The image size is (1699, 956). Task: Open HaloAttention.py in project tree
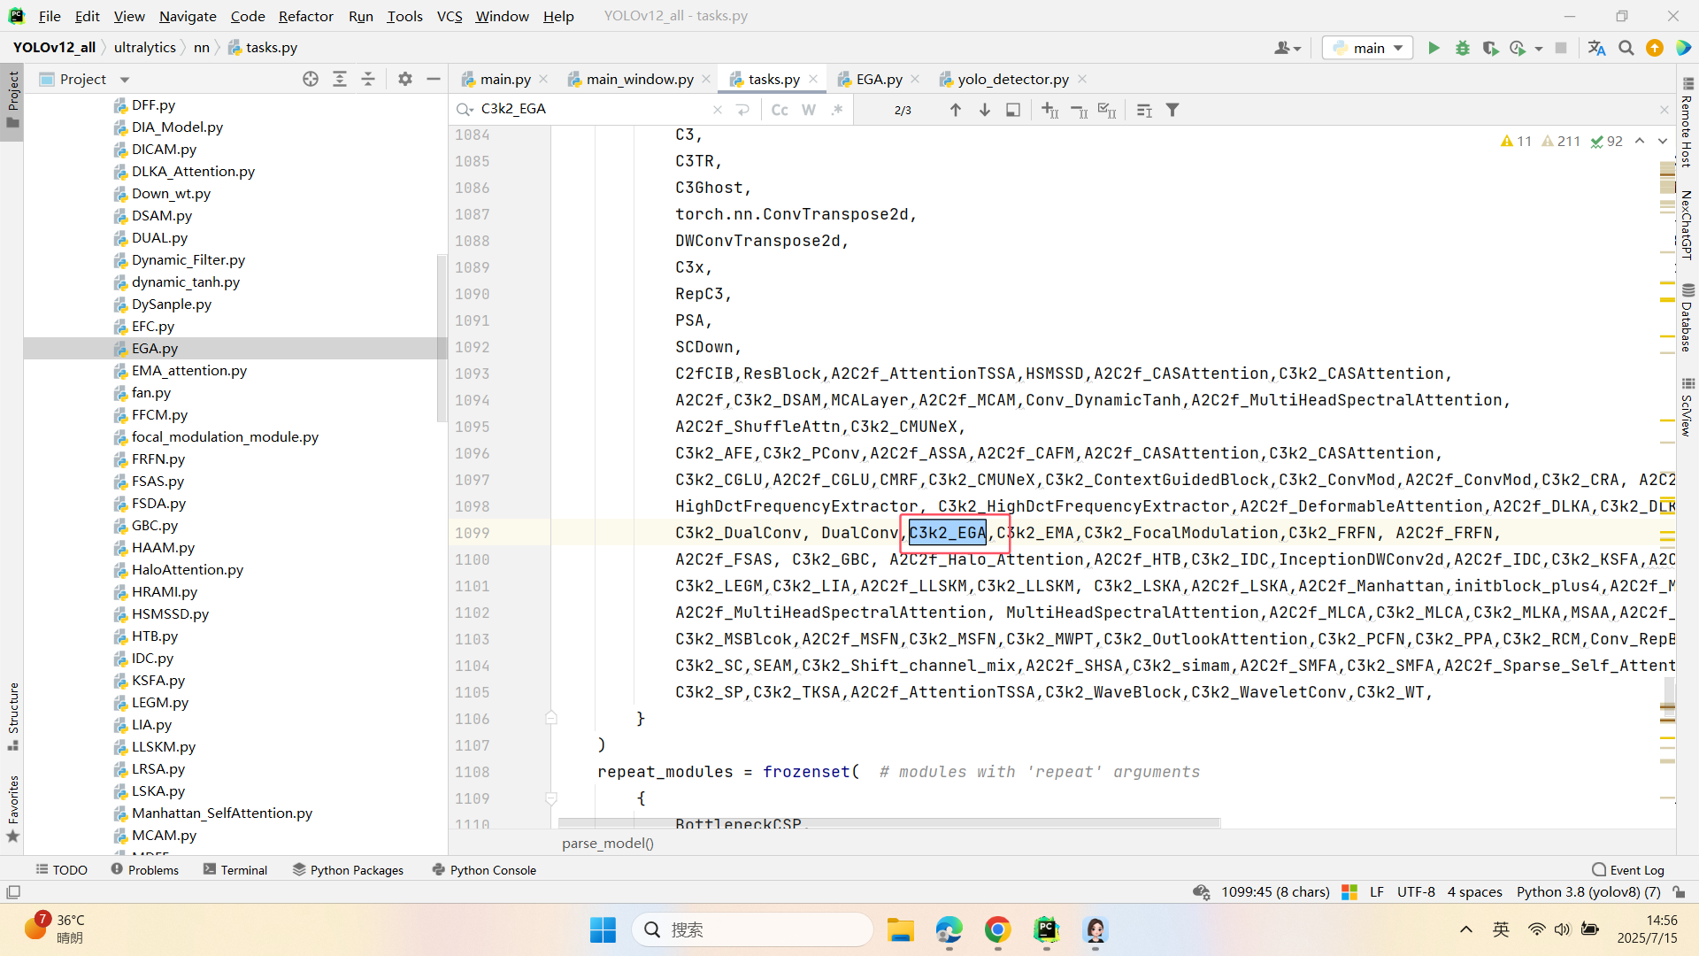coord(187,569)
